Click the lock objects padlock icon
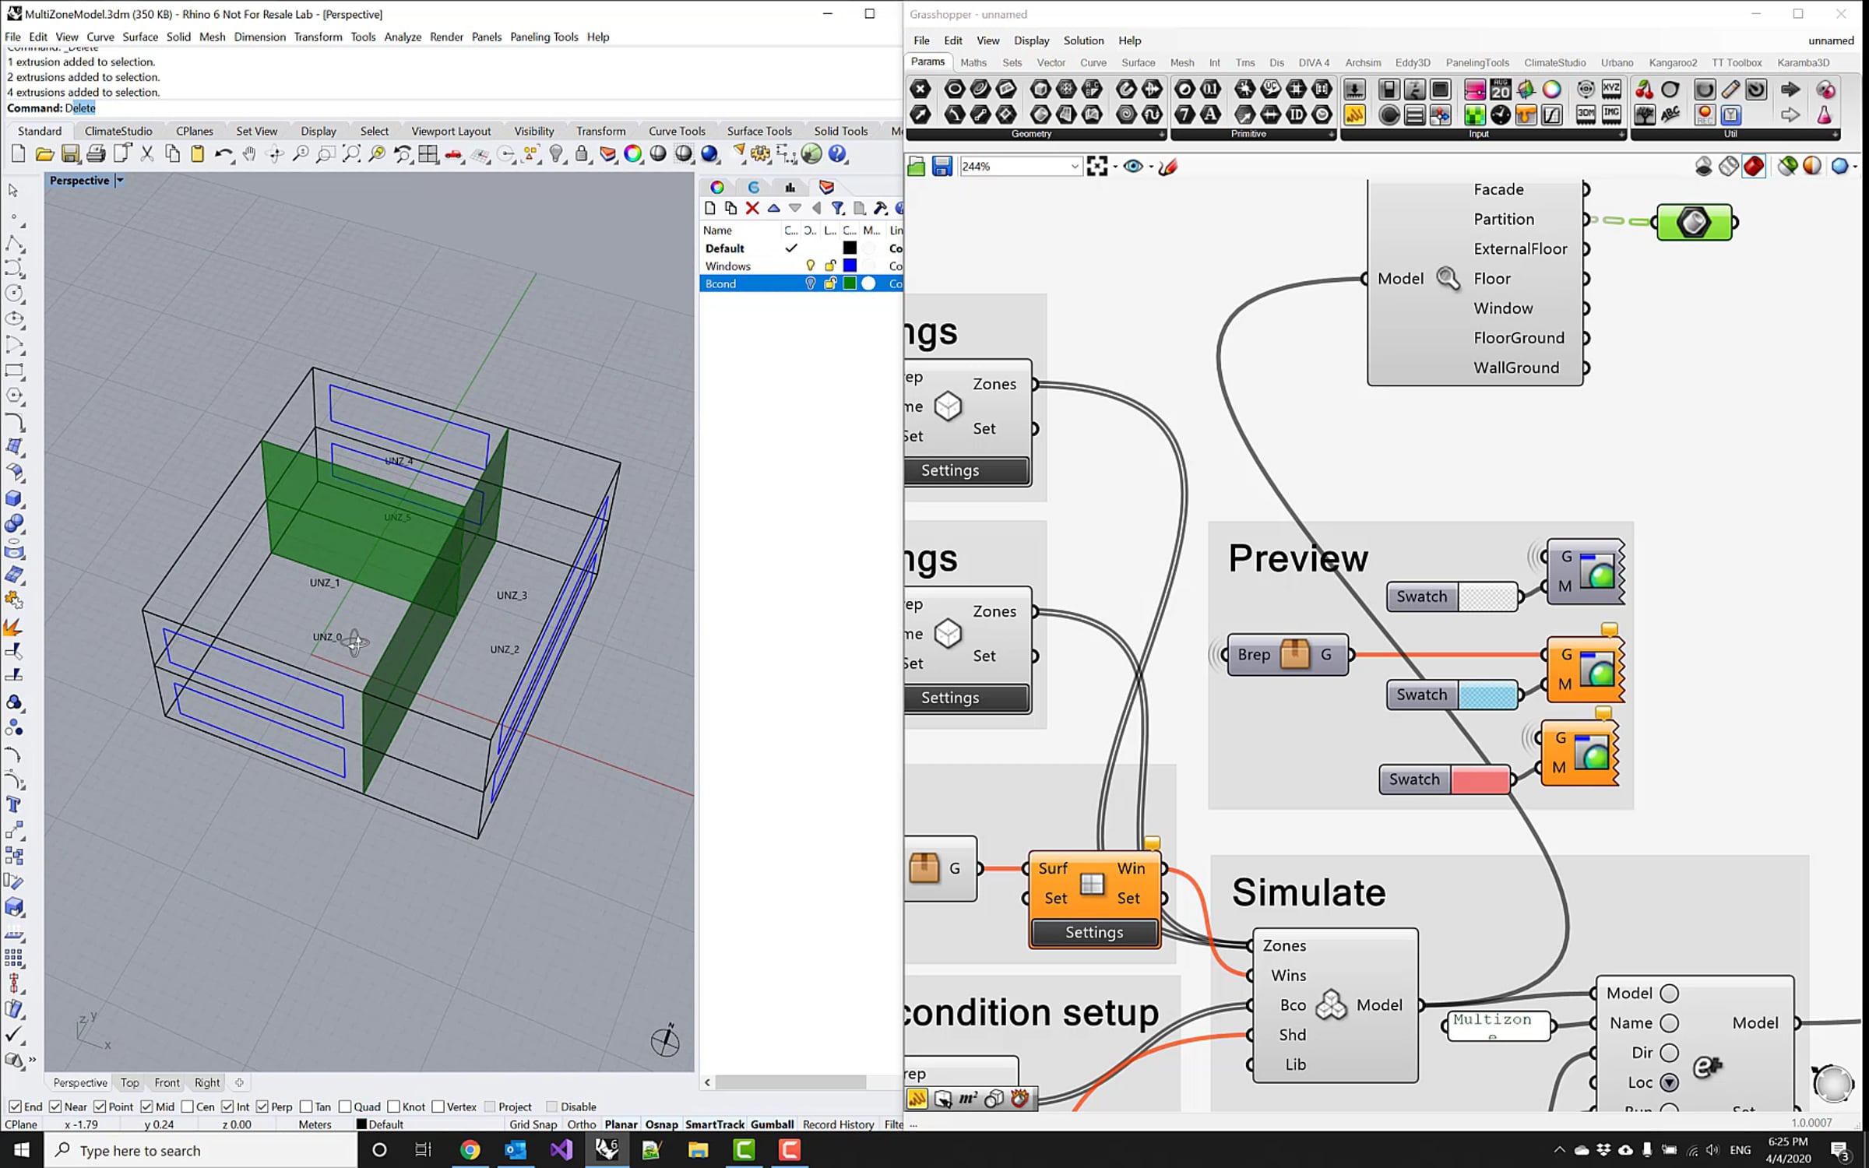Viewport: 1869px width, 1168px height. [582, 154]
